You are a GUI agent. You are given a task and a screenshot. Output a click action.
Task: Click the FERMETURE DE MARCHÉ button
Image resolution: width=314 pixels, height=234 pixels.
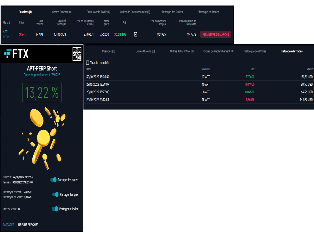tap(216, 34)
